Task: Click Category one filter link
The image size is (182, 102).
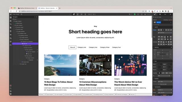Action: coord(82,47)
